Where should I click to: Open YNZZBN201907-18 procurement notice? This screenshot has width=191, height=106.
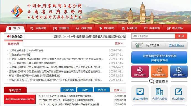[x=67, y=100]
